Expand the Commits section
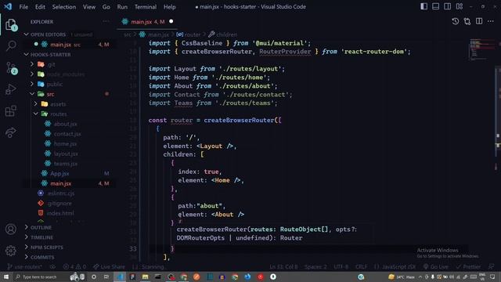The width and height of the screenshot is (501, 282). (x=42, y=257)
